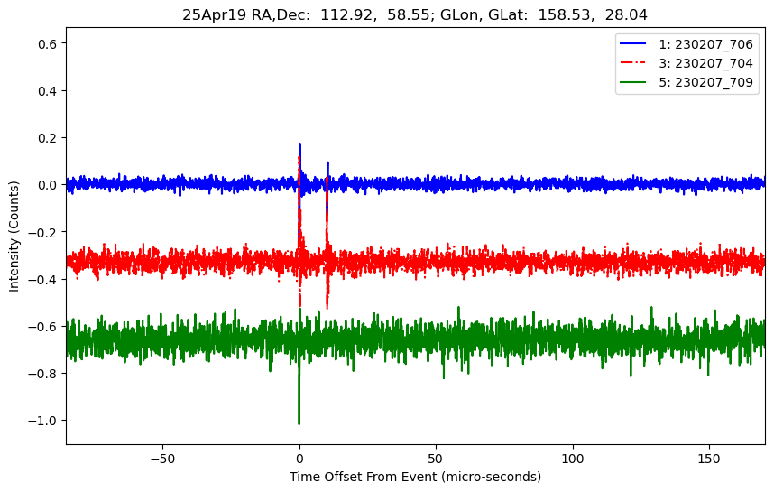Click the y-axis tick label 0.2

48,138
